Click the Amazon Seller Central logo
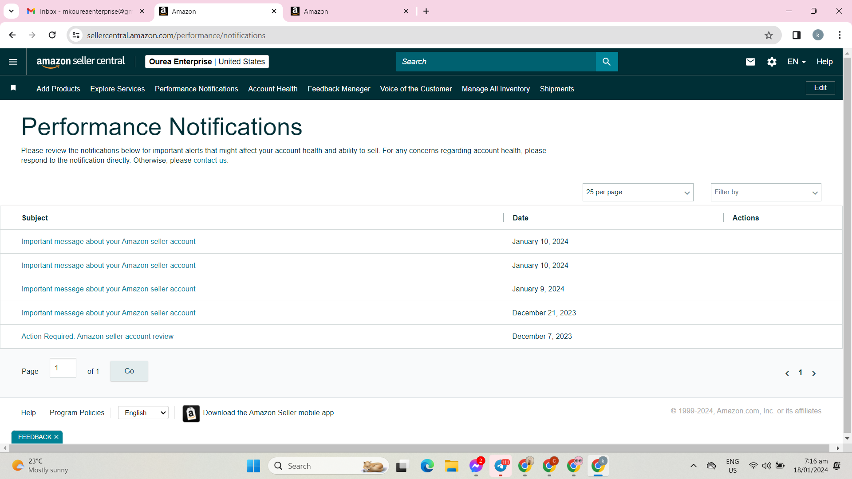This screenshot has width=852, height=479. 80,62
